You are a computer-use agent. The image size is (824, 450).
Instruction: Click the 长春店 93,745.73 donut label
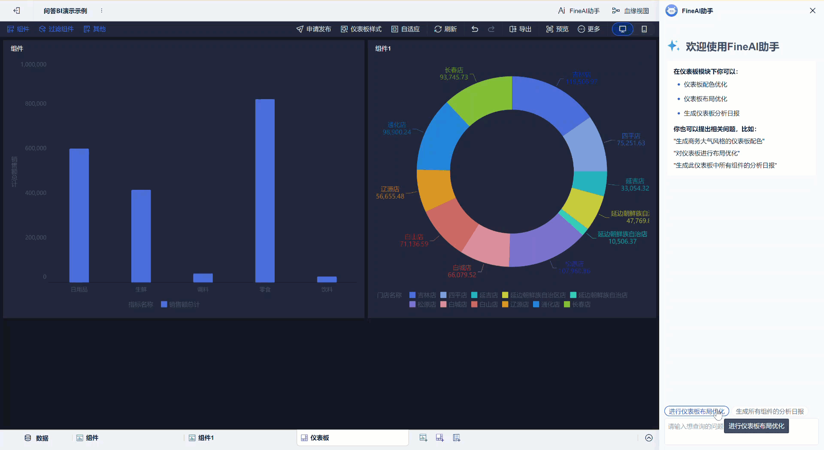pos(454,73)
